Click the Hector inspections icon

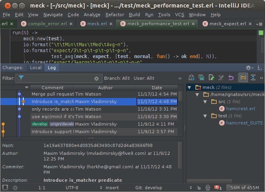(x=208, y=188)
